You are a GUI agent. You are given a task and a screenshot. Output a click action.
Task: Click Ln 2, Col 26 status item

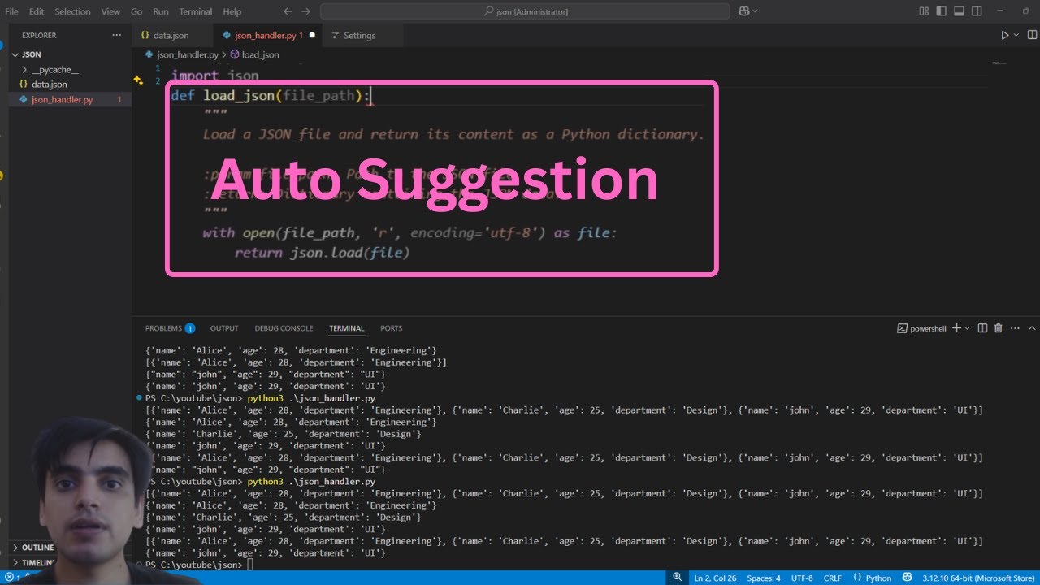click(715, 578)
